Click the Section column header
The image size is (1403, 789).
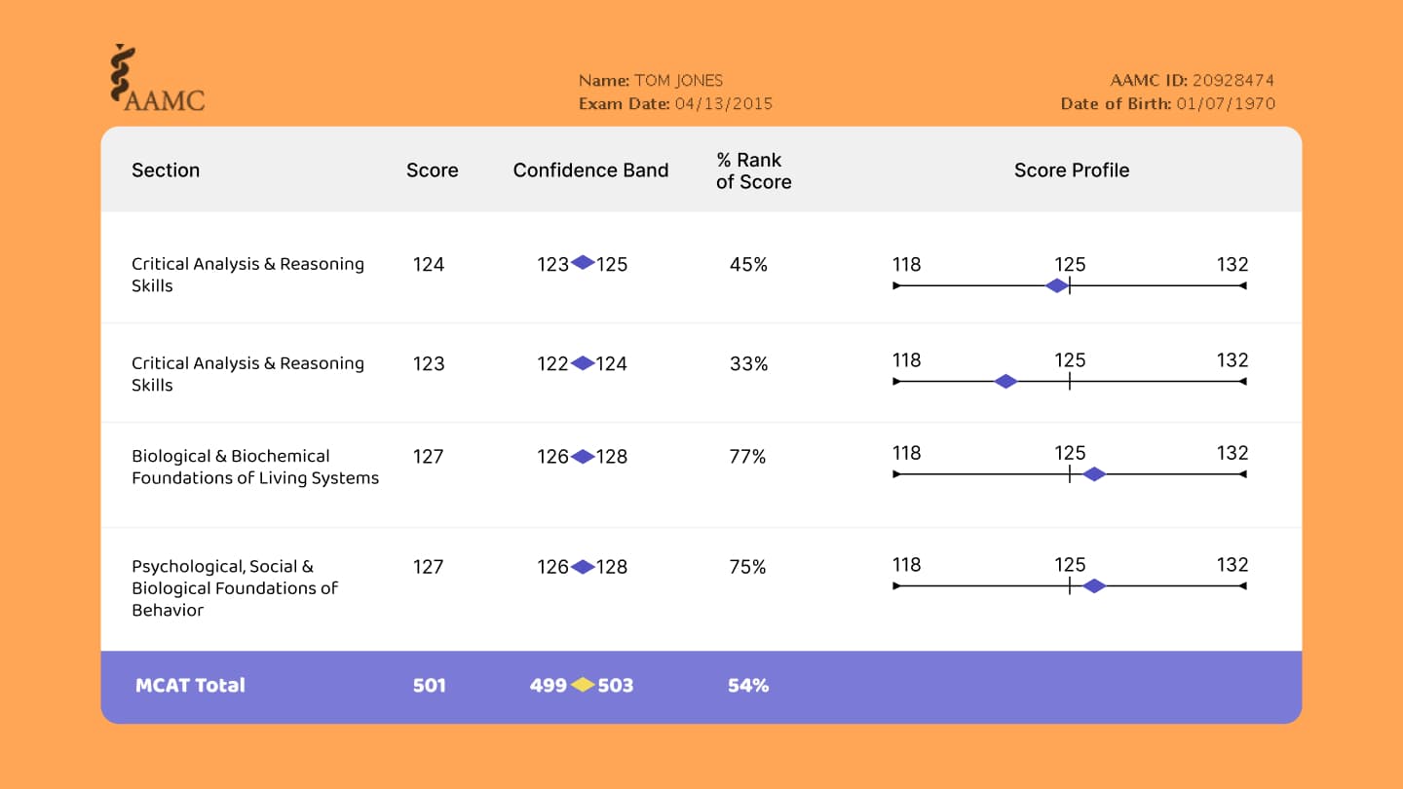[x=166, y=170]
